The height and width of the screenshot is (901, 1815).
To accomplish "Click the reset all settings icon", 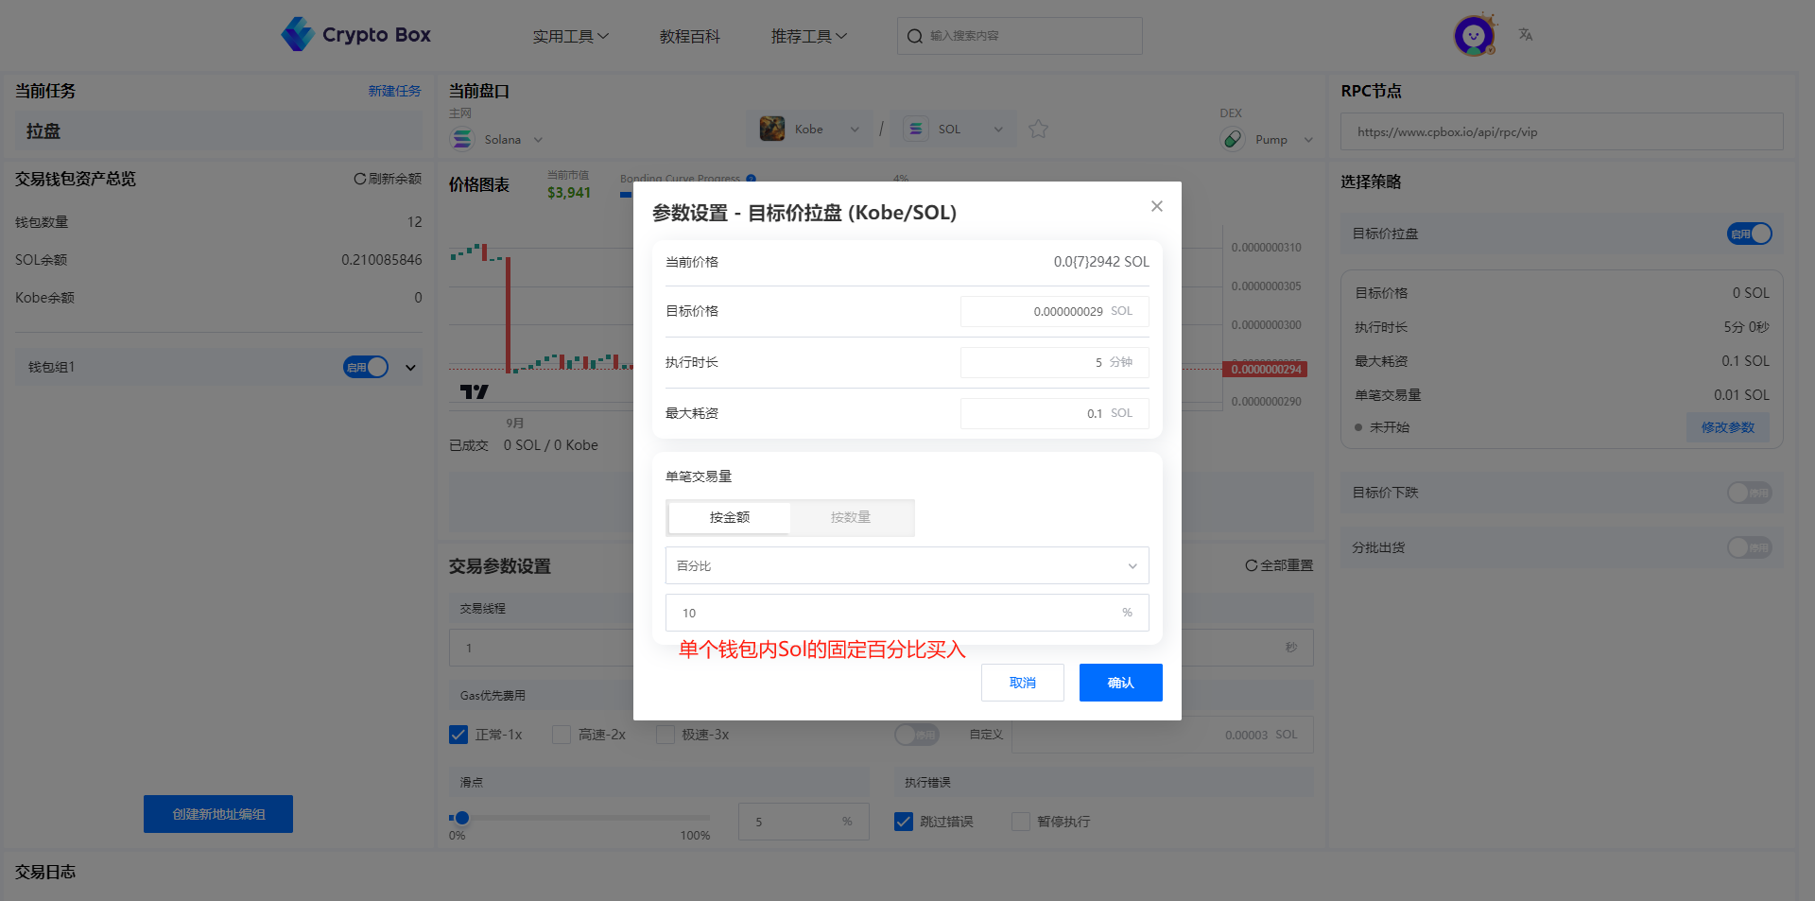I will pyautogui.click(x=1251, y=565).
